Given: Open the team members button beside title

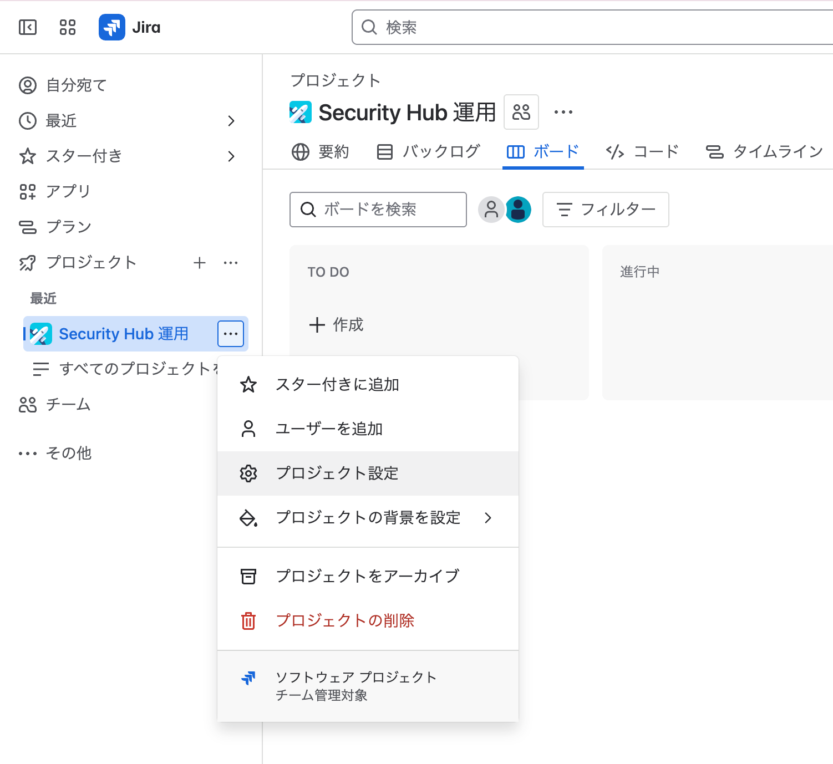Looking at the screenshot, I should (521, 112).
